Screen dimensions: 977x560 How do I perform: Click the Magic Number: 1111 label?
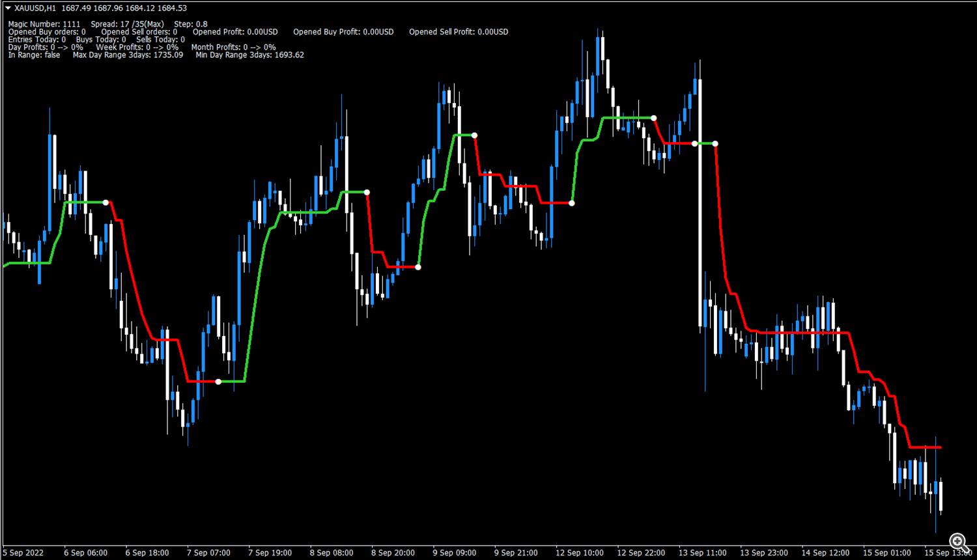coord(44,24)
